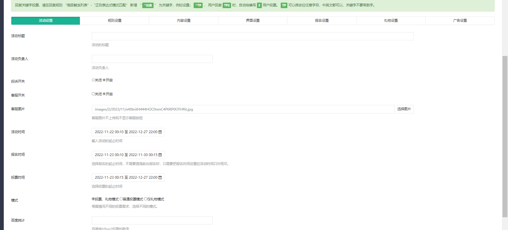Viewport: 508px width, 230px height.
Task: Open the calendar icon in 投票时间 field
Action: tap(160, 178)
